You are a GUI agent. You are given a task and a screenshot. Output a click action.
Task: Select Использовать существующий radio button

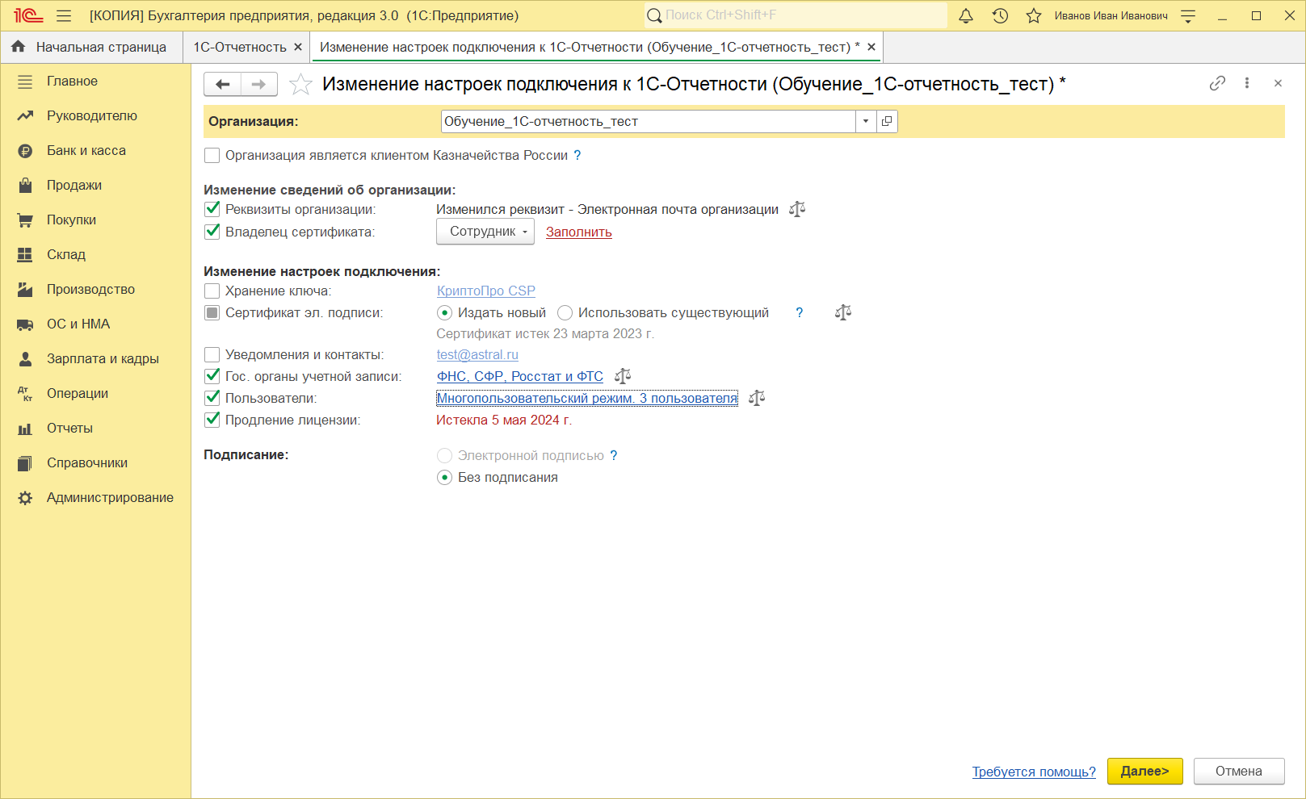click(565, 312)
